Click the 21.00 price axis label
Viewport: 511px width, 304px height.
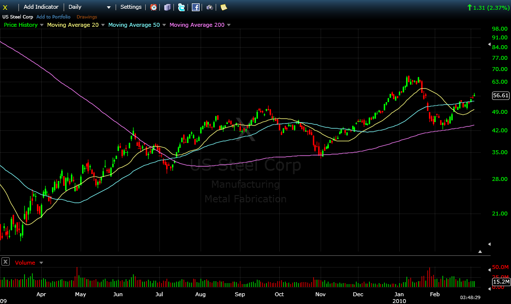pyautogui.click(x=500, y=214)
